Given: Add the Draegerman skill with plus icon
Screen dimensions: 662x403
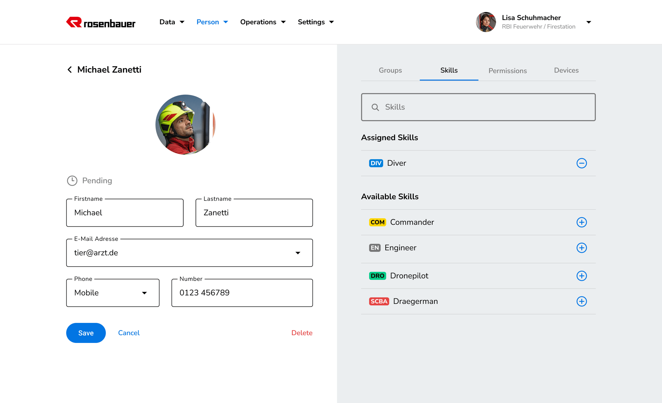Looking at the screenshot, I should coord(582,301).
